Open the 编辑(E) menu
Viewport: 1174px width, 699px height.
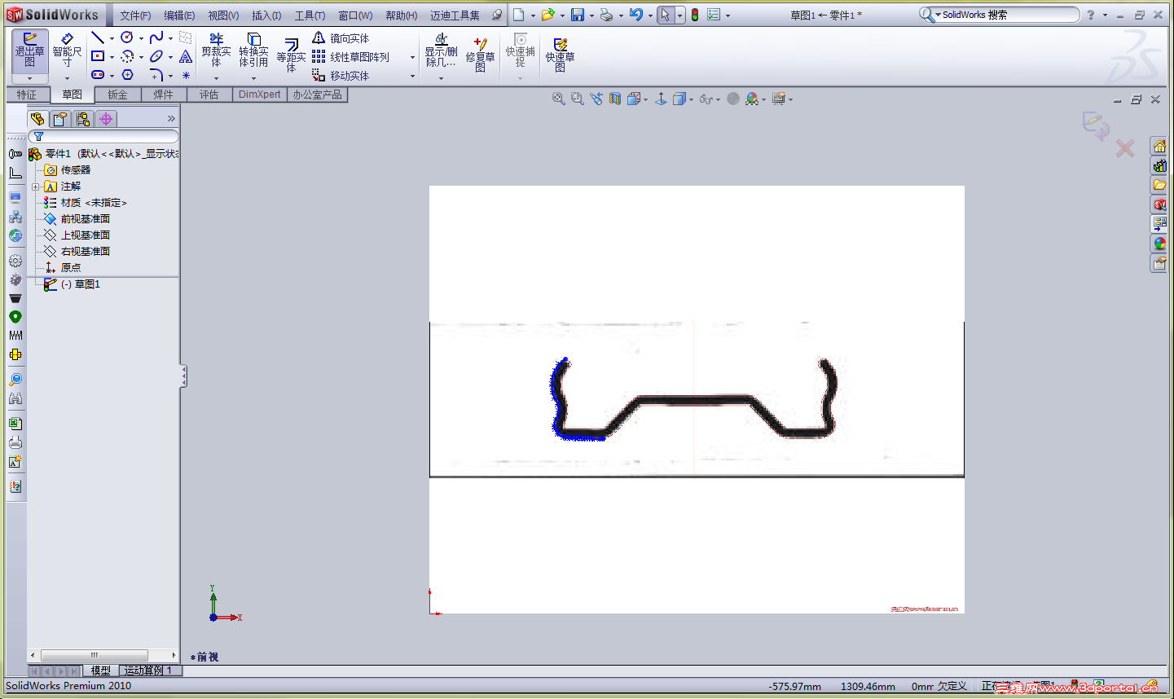(179, 15)
